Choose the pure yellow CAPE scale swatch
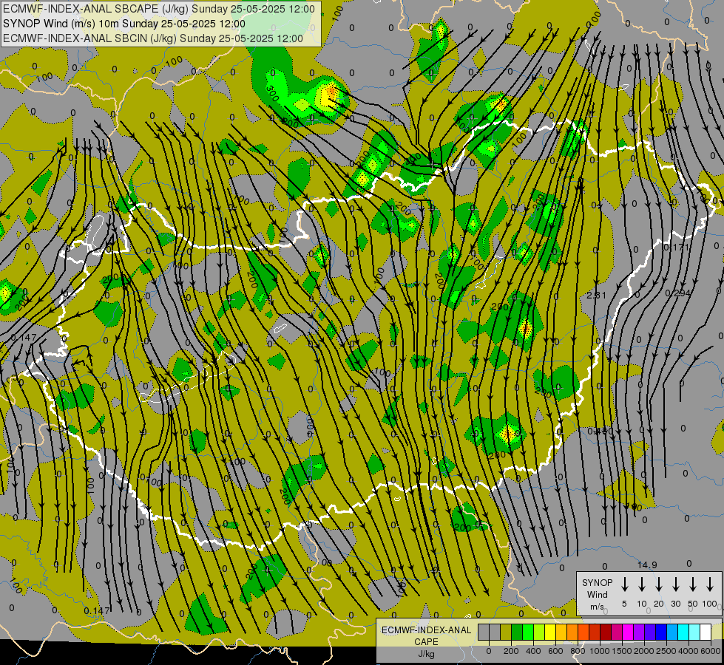The width and height of the screenshot is (724, 665). (550, 632)
